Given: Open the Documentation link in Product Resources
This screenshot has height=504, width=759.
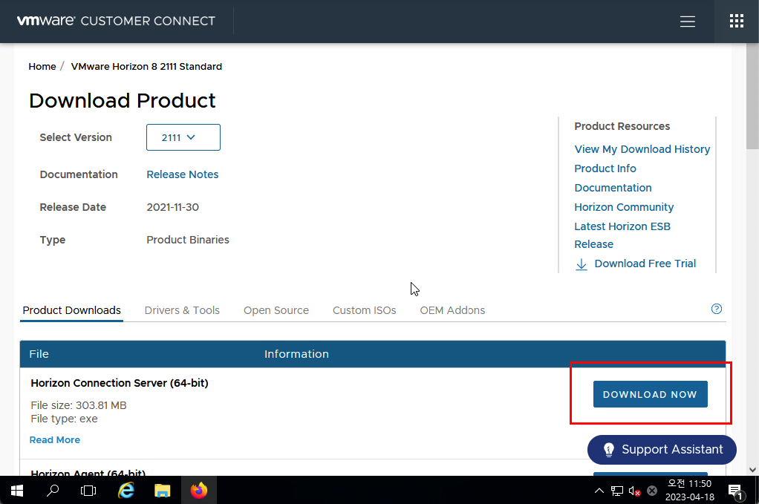Looking at the screenshot, I should coord(613,188).
